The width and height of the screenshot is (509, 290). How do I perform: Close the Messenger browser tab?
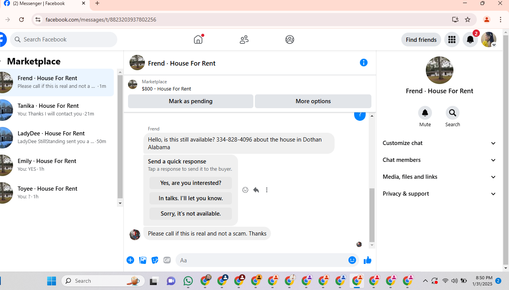[x=84, y=3]
